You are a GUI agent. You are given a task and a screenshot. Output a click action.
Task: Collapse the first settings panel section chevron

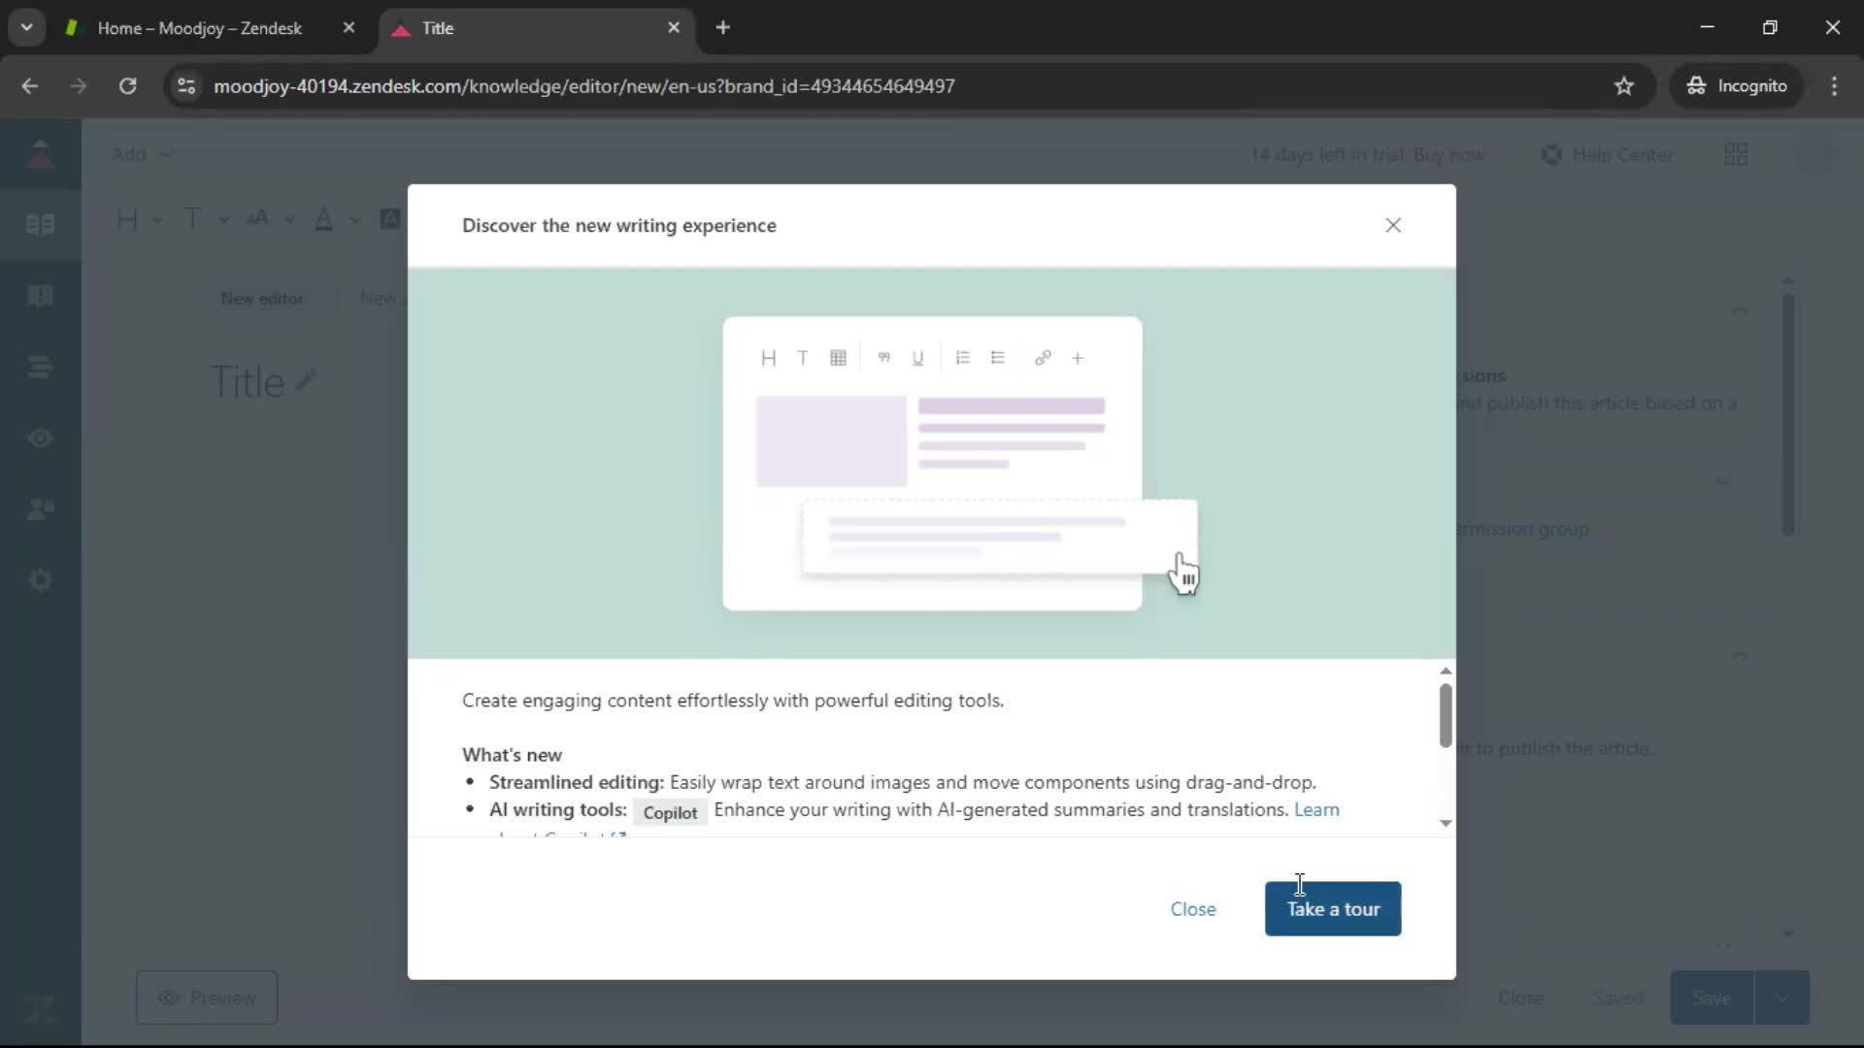1740,311
